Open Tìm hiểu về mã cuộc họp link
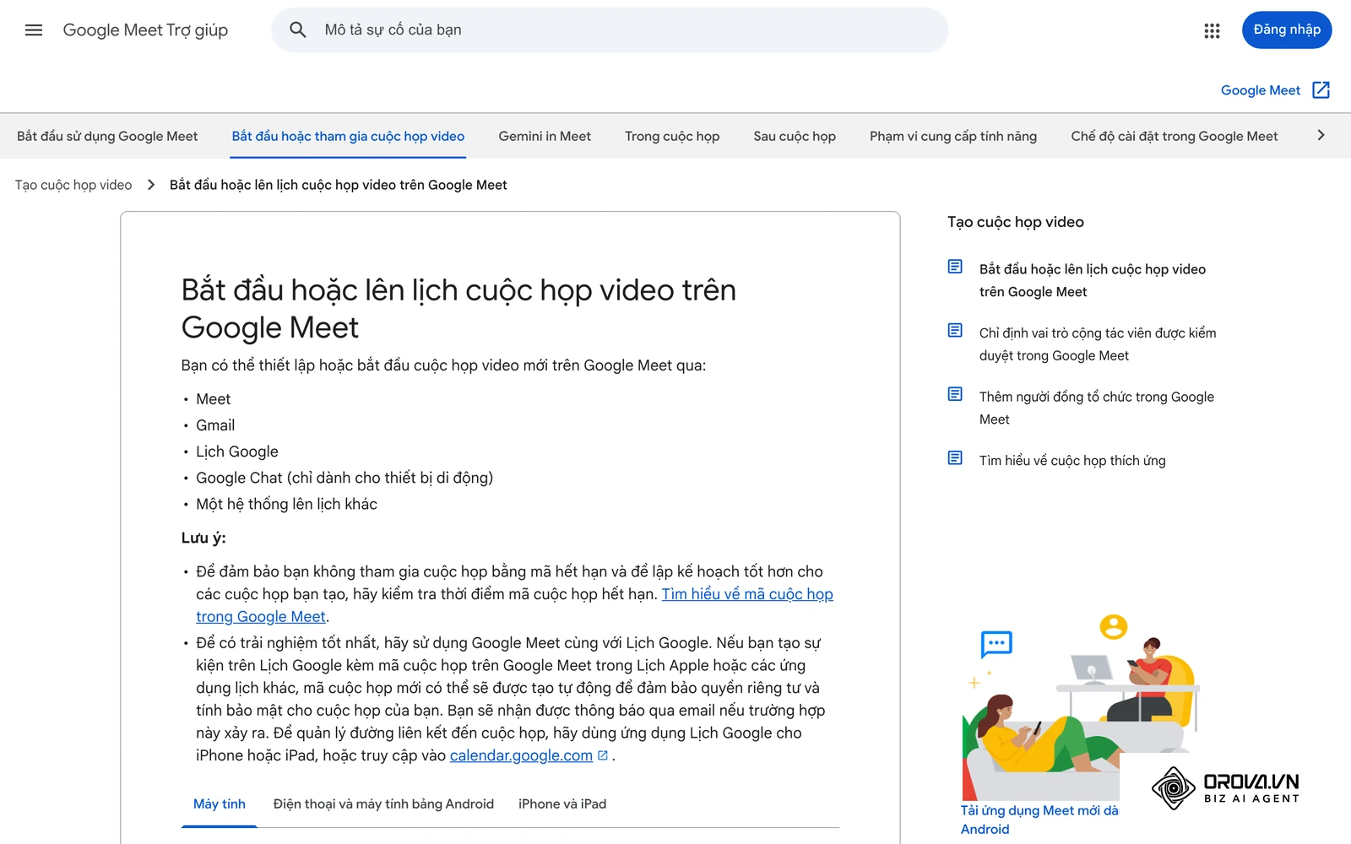 coord(747,594)
